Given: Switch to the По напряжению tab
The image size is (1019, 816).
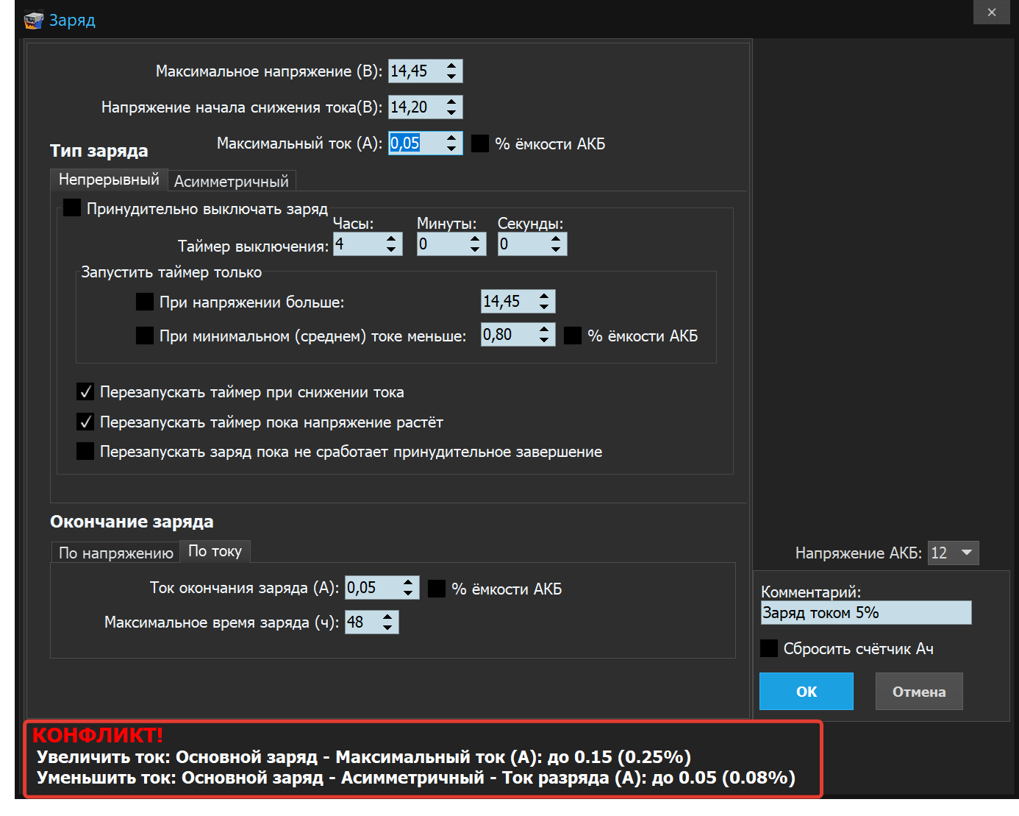Looking at the screenshot, I should (115, 553).
